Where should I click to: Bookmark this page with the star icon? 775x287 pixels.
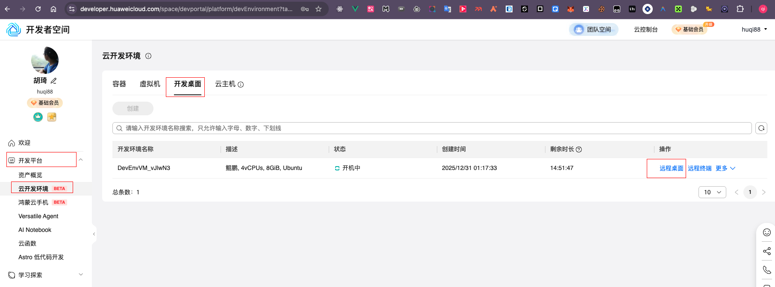tap(318, 9)
